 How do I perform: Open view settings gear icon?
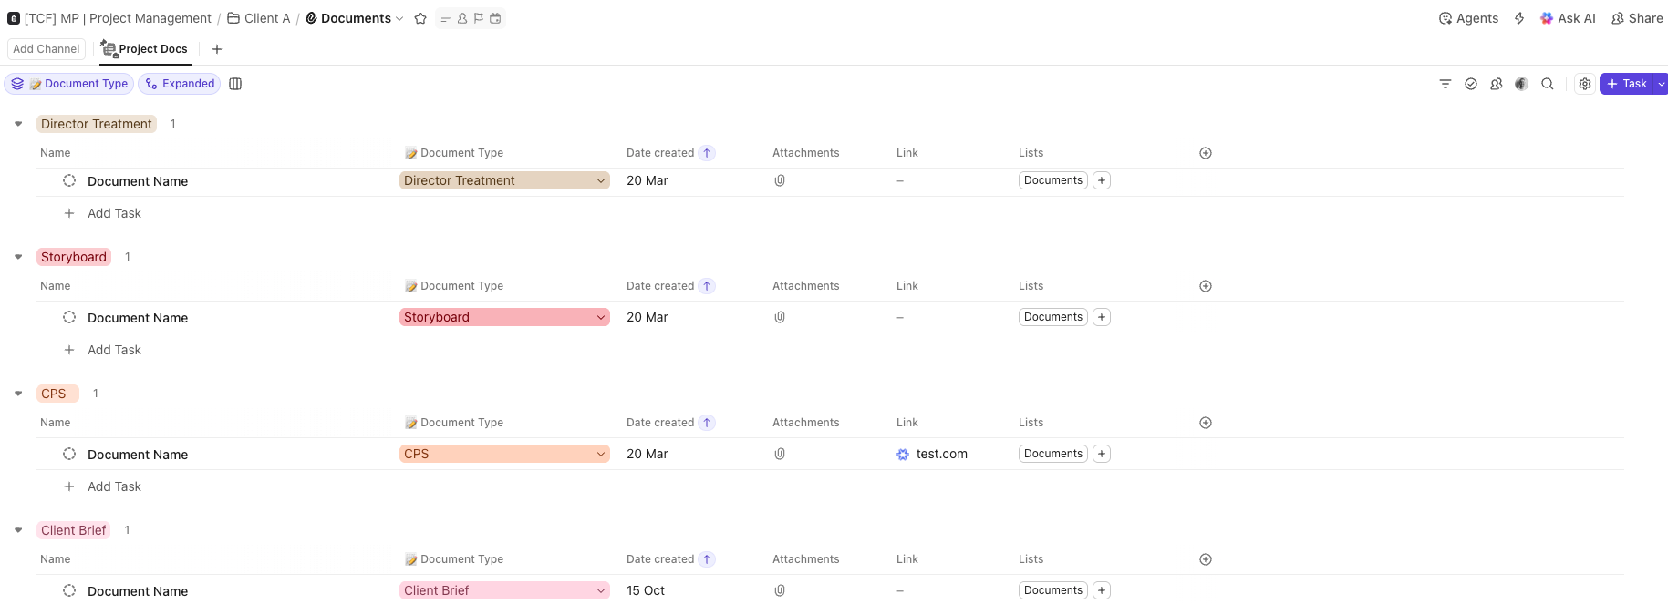(x=1585, y=84)
